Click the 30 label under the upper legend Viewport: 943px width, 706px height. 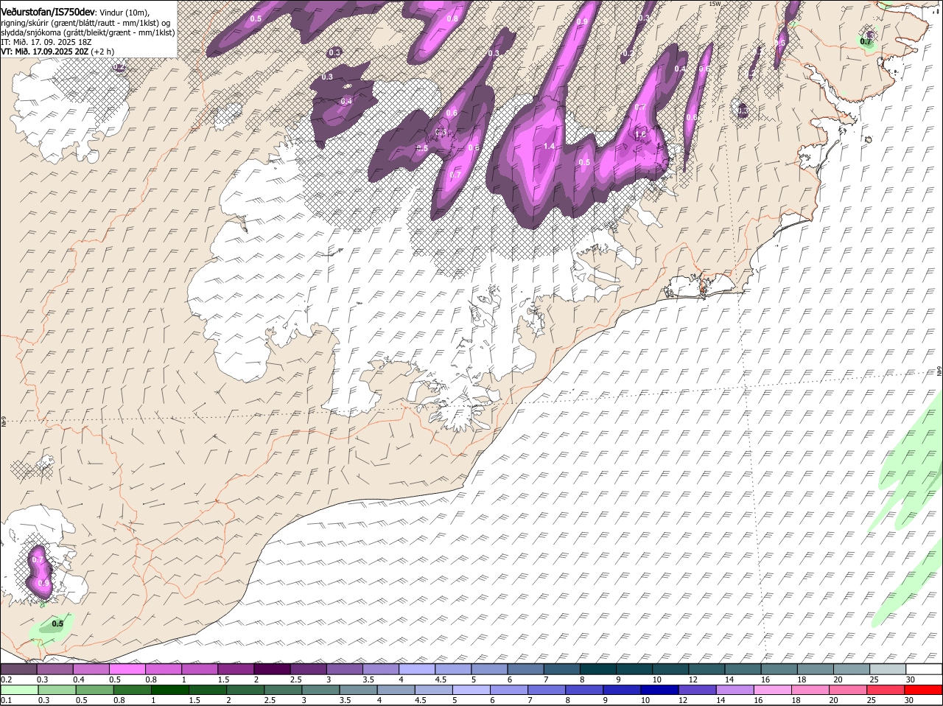tap(911, 679)
